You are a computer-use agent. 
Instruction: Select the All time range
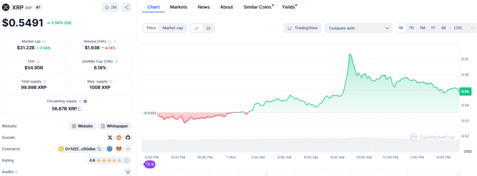[x=443, y=28]
